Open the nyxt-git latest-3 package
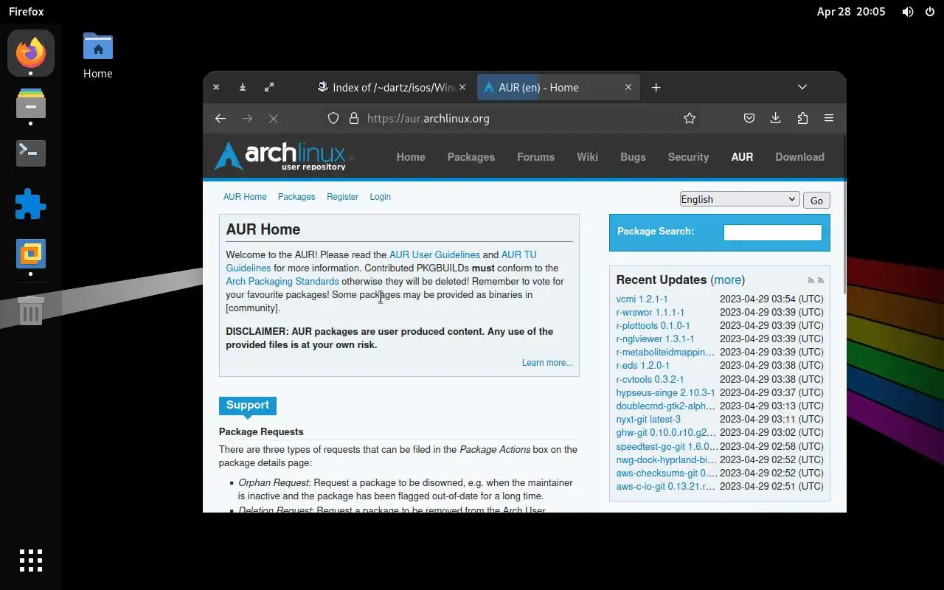The image size is (944, 590). click(x=648, y=419)
